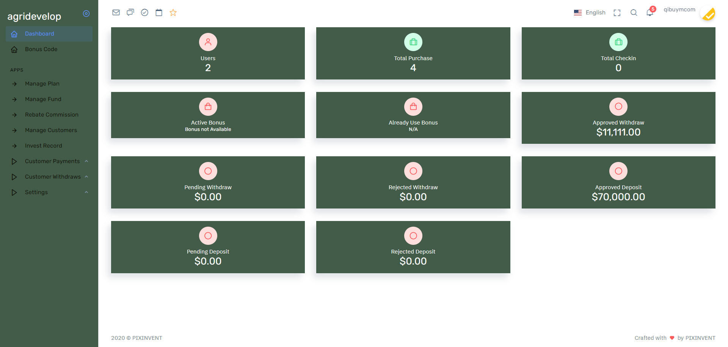Expand the Customer Withdraws menu
The width and height of the screenshot is (728, 347).
tap(53, 177)
